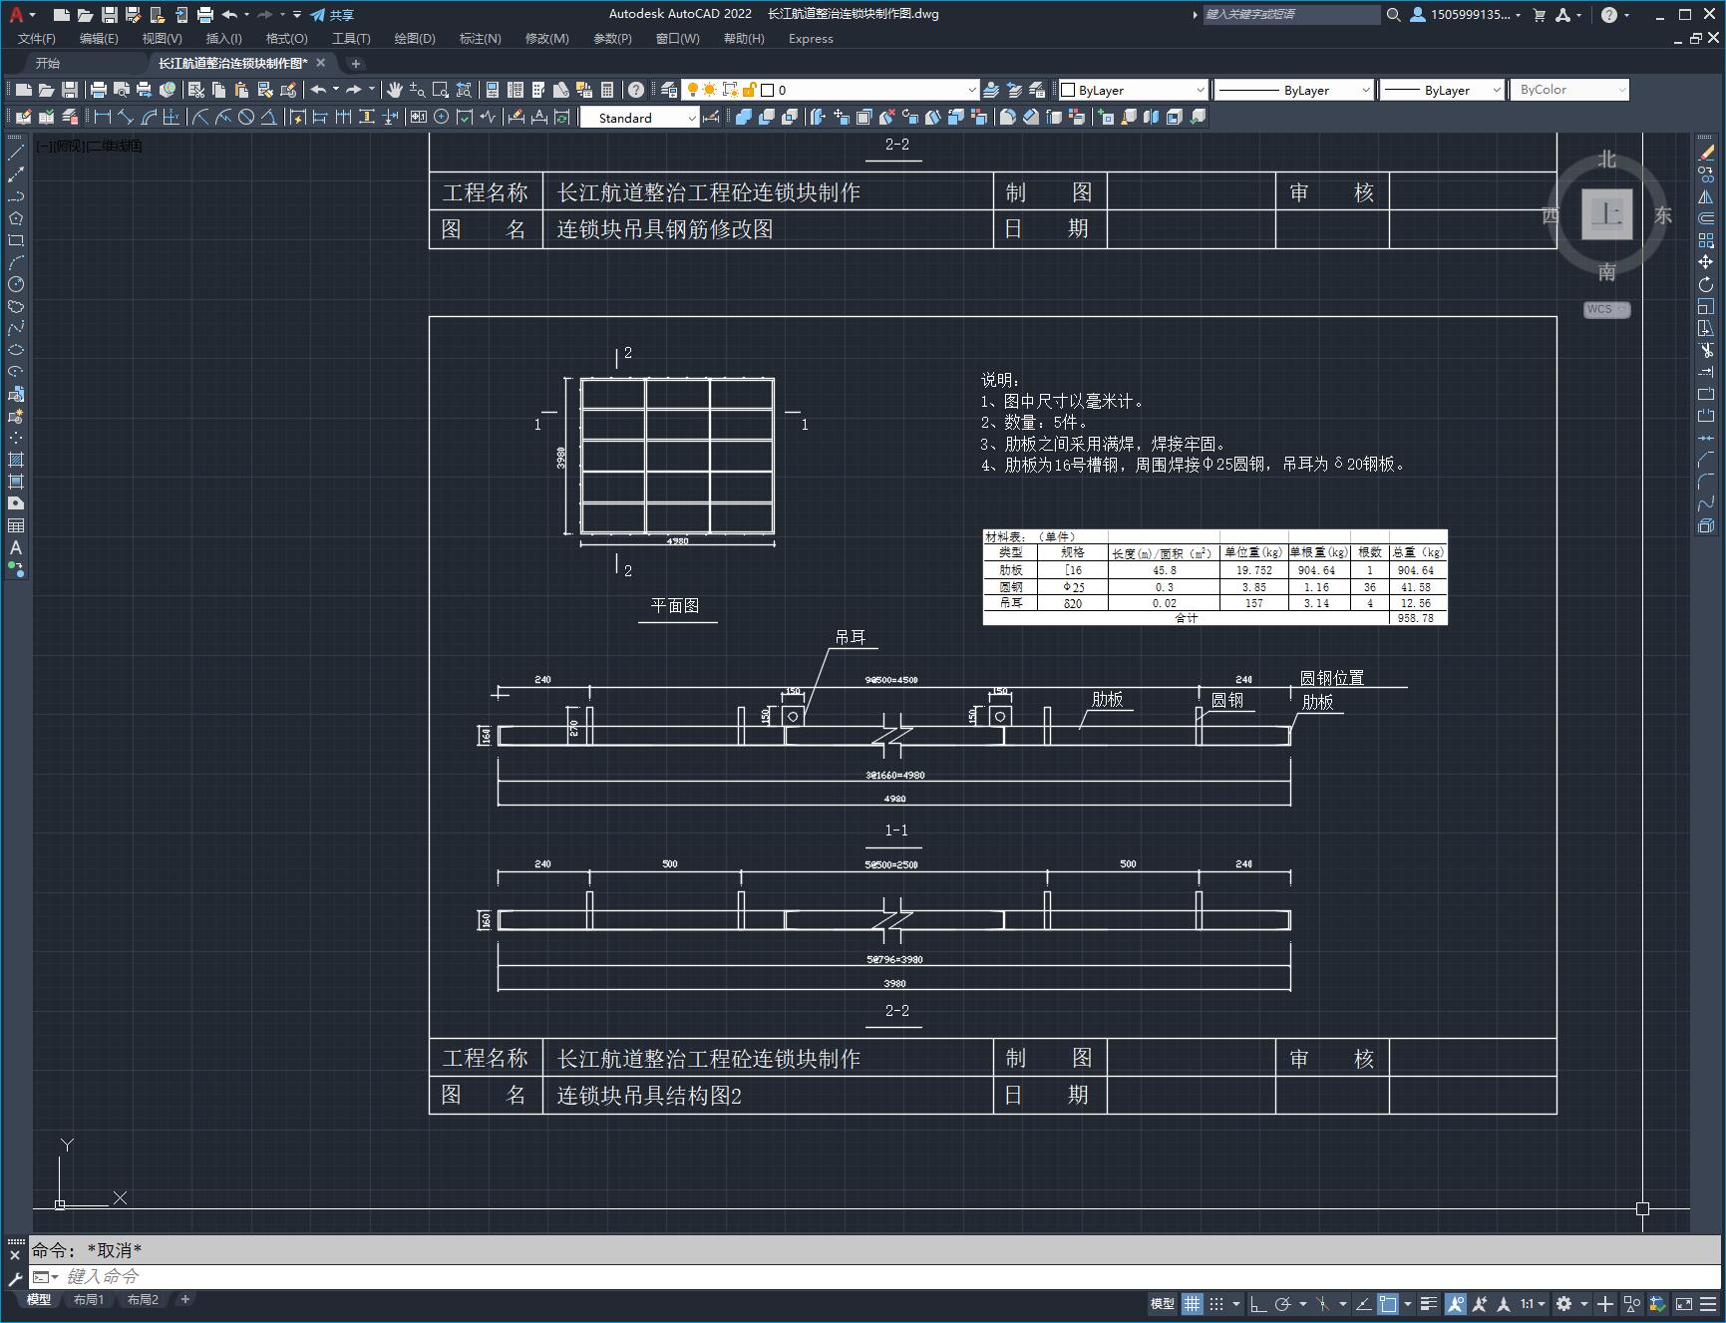This screenshot has width=1726, height=1323.
Task: Select the Rotate tool in modify toolbar
Action: (x=1706, y=284)
